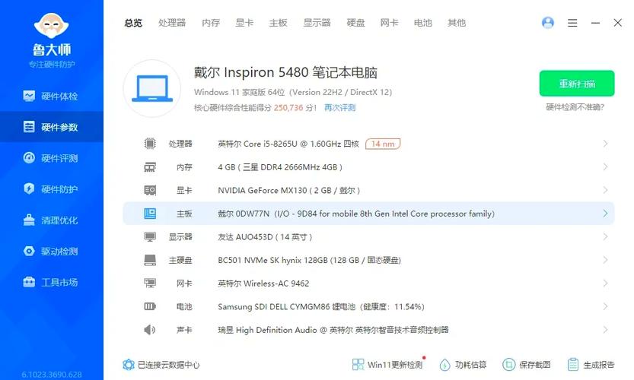Select the 瑞昱 High Definition Audio text
Viewport: 634px width, 380px height.
pyautogui.click(x=333, y=330)
